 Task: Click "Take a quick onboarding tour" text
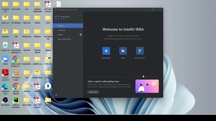coord(103,81)
